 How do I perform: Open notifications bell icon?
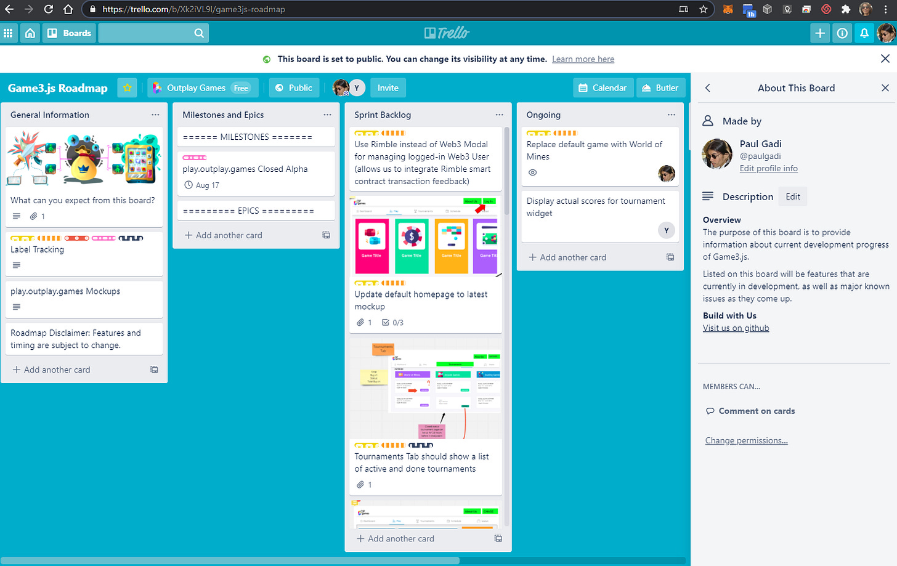click(x=864, y=33)
